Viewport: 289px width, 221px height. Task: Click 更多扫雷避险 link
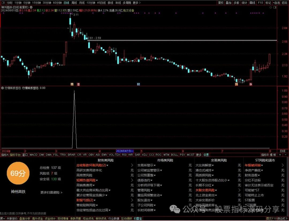click(51, 192)
